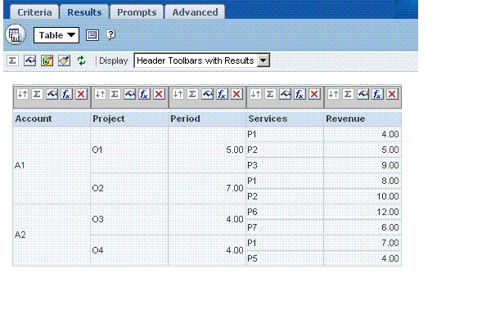Click the Account column header
Screen dimensions: 491x327
pyautogui.click(x=52, y=119)
